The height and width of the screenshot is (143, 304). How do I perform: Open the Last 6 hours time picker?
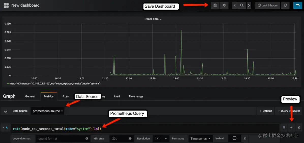[x=268, y=5]
